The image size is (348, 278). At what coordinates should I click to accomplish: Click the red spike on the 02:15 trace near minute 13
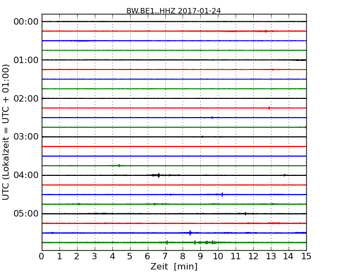pos(269,108)
